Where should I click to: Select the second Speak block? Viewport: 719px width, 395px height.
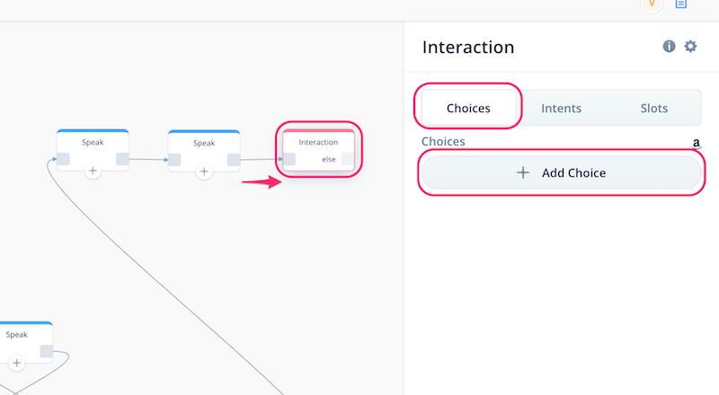[204, 151]
